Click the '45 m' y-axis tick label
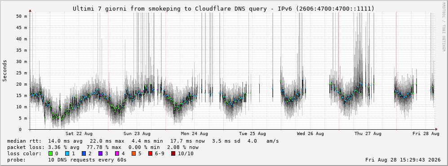This screenshot has width=448, height=166. point(22,28)
